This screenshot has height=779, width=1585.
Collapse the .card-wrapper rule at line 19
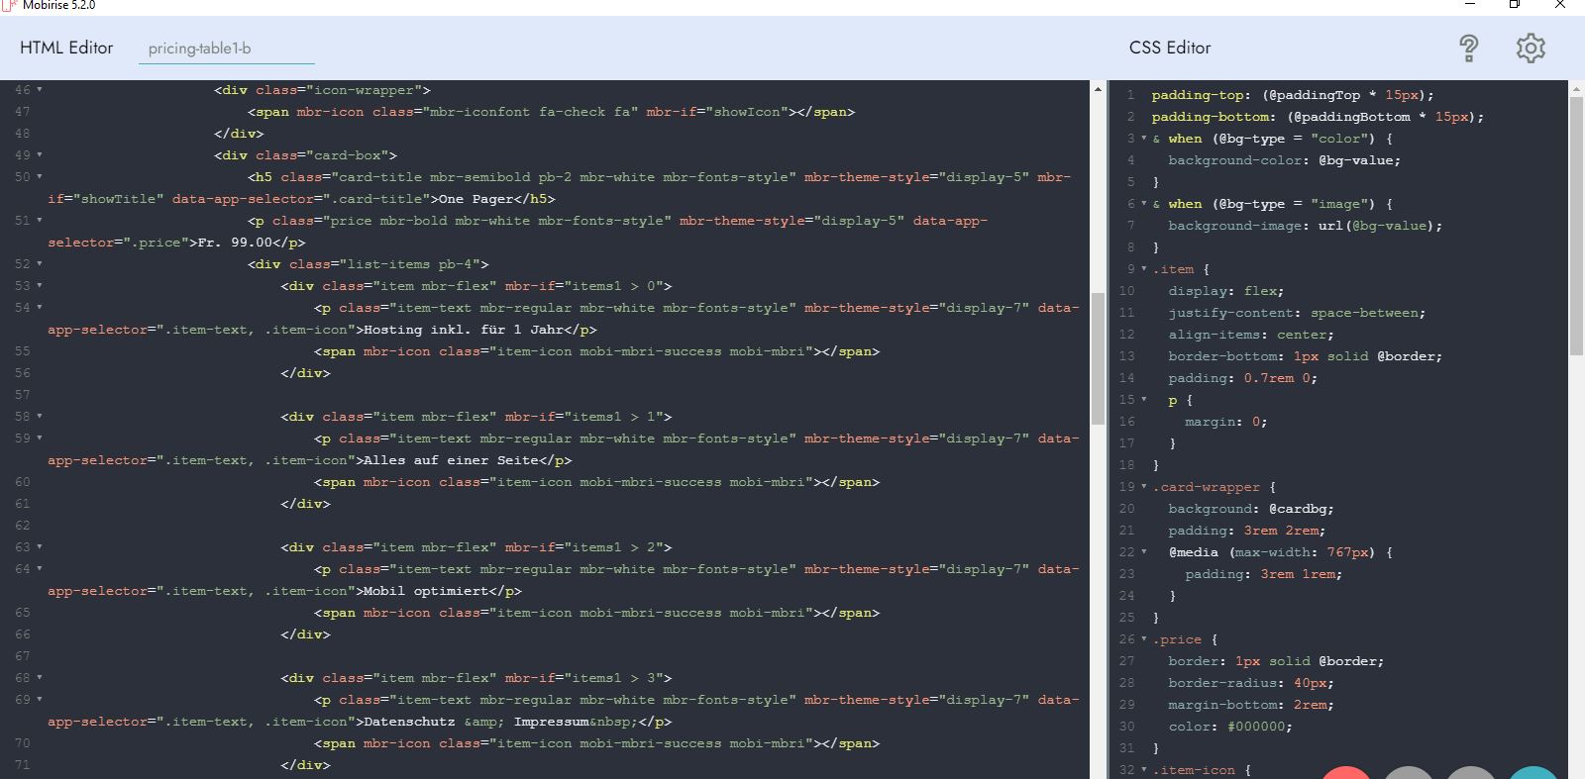click(x=1144, y=487)
